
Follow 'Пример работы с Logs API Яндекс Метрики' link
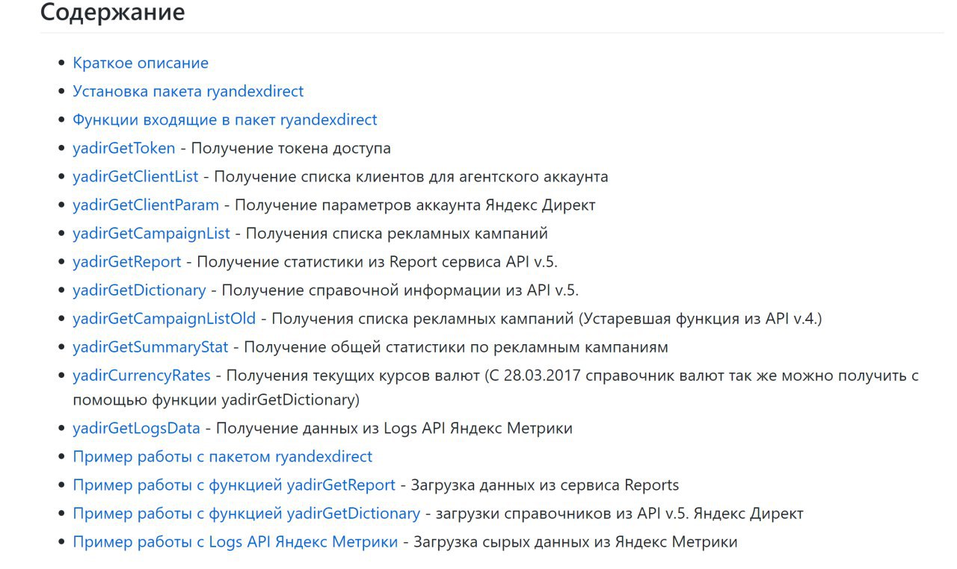pyautogui.click(x=236, y=541)
